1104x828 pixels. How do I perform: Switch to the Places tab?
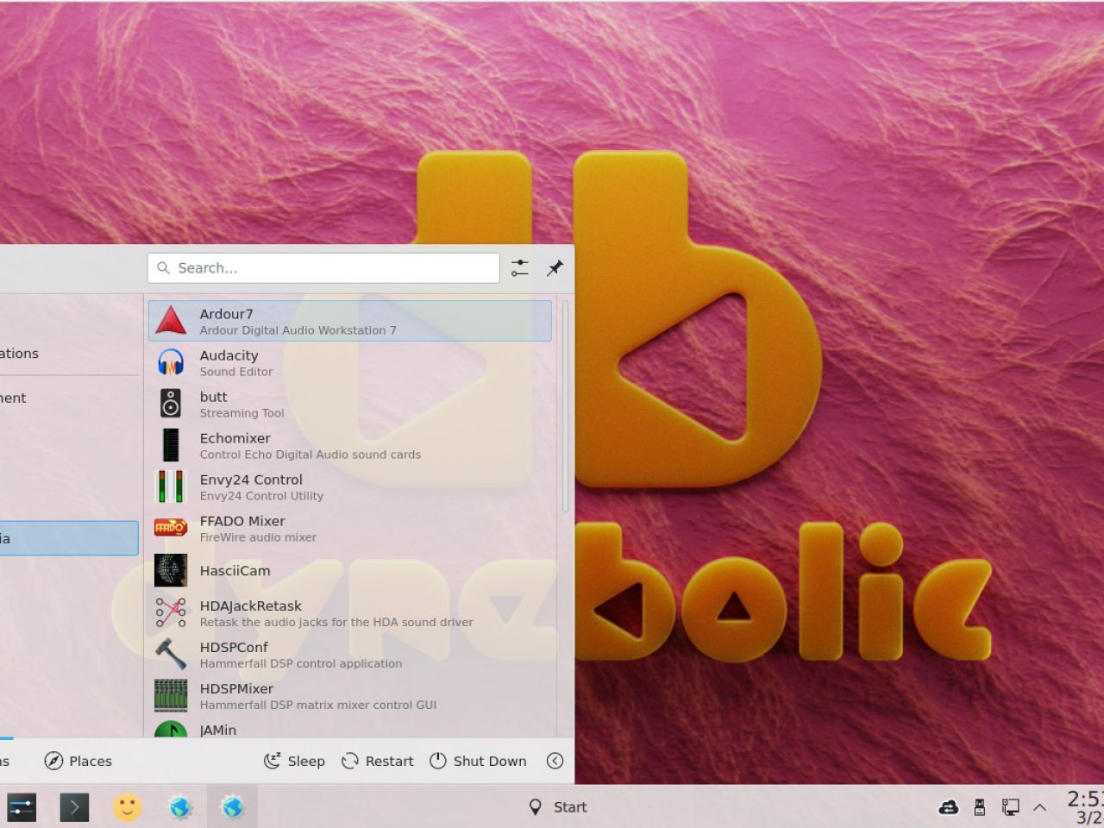[78, 761]
